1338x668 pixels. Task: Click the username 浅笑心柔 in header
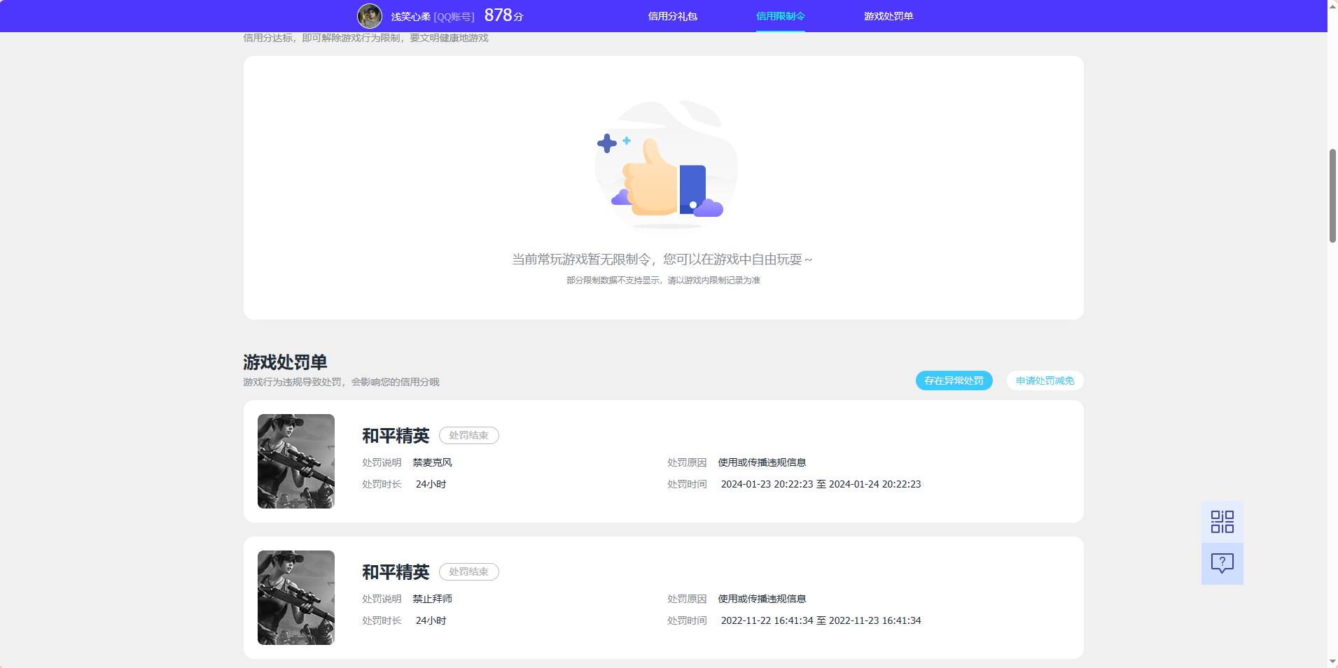[x=410, y=17]
